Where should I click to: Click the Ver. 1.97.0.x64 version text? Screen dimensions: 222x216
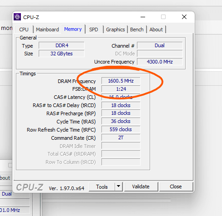[x=66, y=188]
